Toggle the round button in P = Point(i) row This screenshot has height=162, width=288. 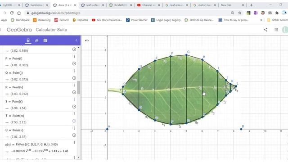(x=74, y=63)
